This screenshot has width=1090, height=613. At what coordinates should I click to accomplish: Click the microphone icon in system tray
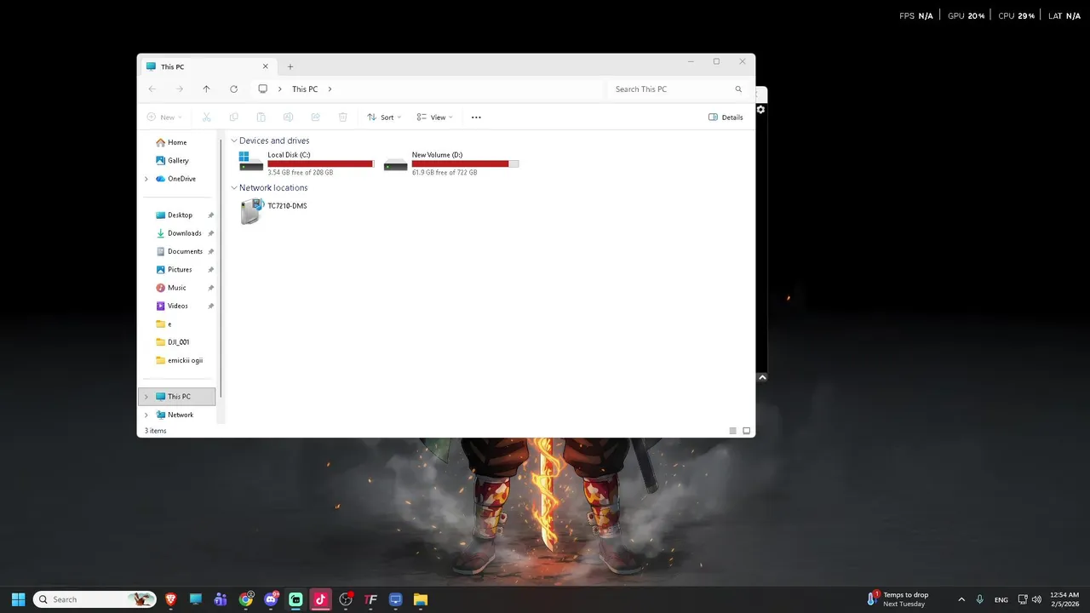[x=980, y=599]
